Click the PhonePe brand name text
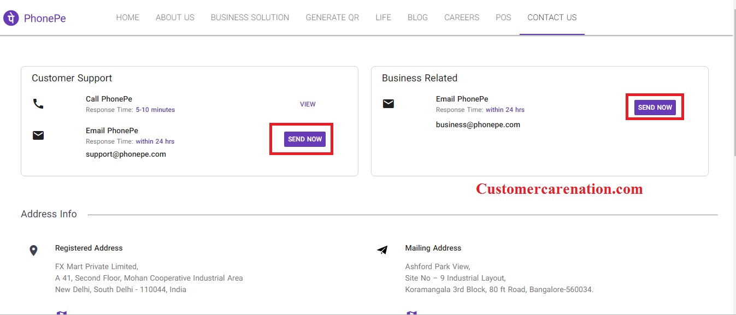736x315 pixels. [45, 18]
